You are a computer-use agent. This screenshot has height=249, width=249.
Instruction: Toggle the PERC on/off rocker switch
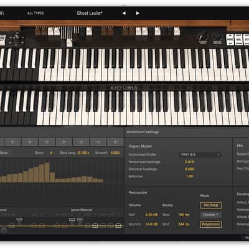point(230,39)
